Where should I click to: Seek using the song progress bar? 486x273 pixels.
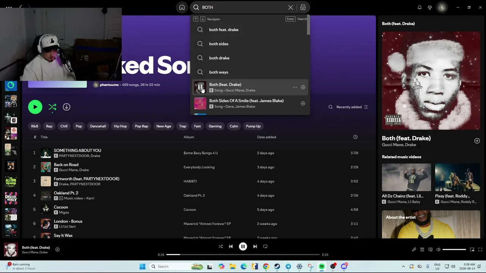(x=243, y=255)
